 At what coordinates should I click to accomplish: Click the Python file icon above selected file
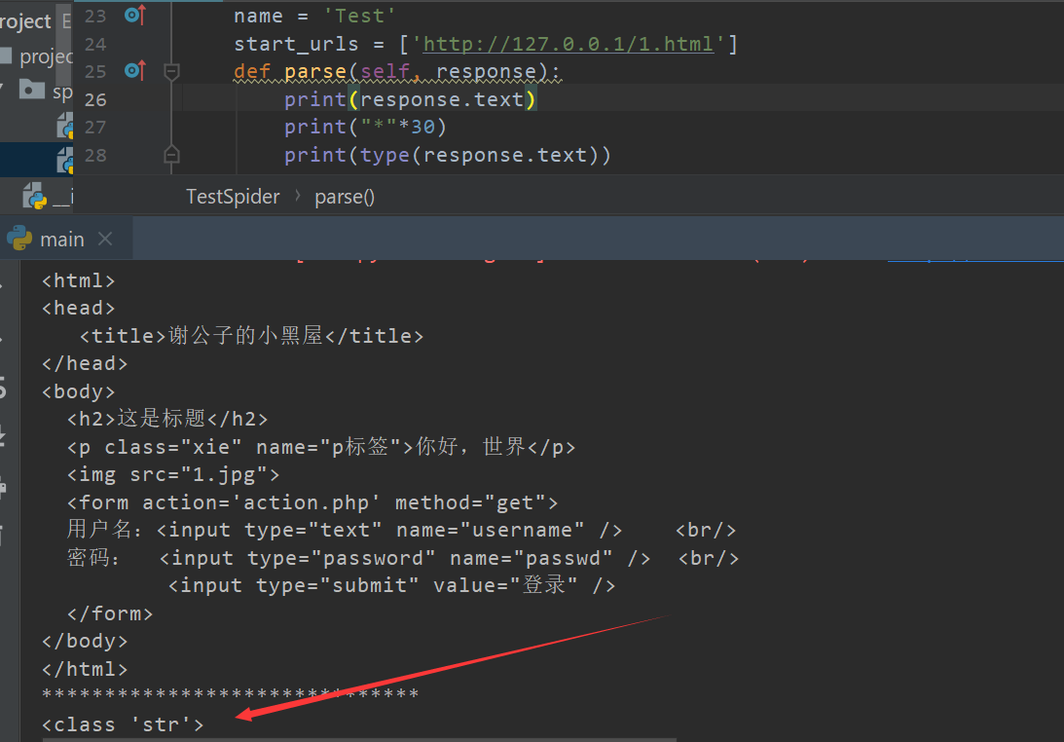pos(66,127)
